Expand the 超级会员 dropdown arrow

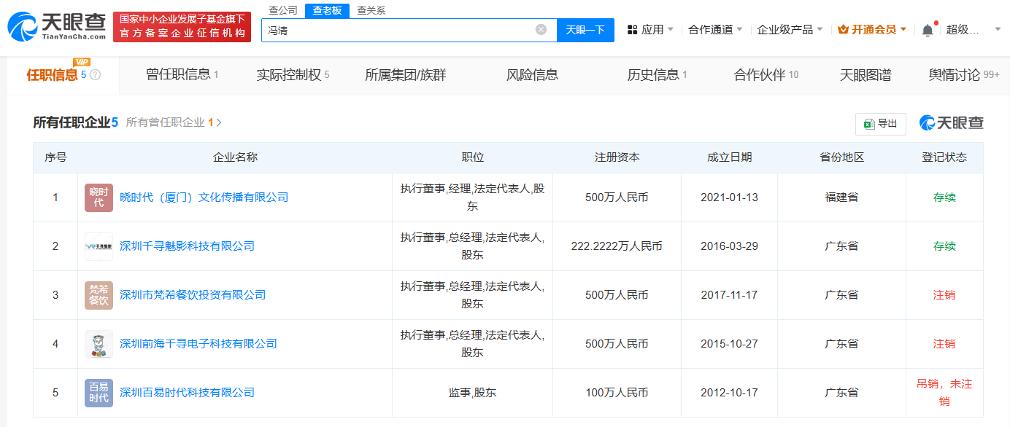[x=997, y=29]
